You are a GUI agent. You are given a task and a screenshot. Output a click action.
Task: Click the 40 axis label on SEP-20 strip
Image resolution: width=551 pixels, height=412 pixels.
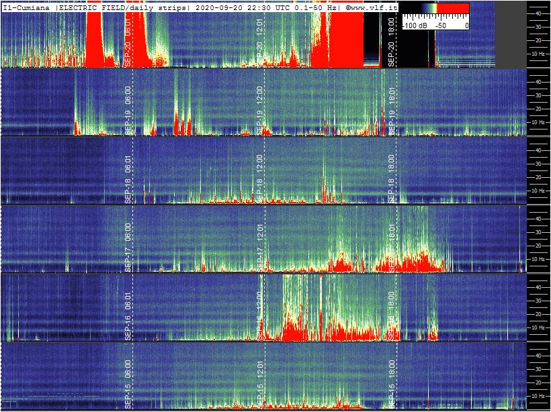538,13
